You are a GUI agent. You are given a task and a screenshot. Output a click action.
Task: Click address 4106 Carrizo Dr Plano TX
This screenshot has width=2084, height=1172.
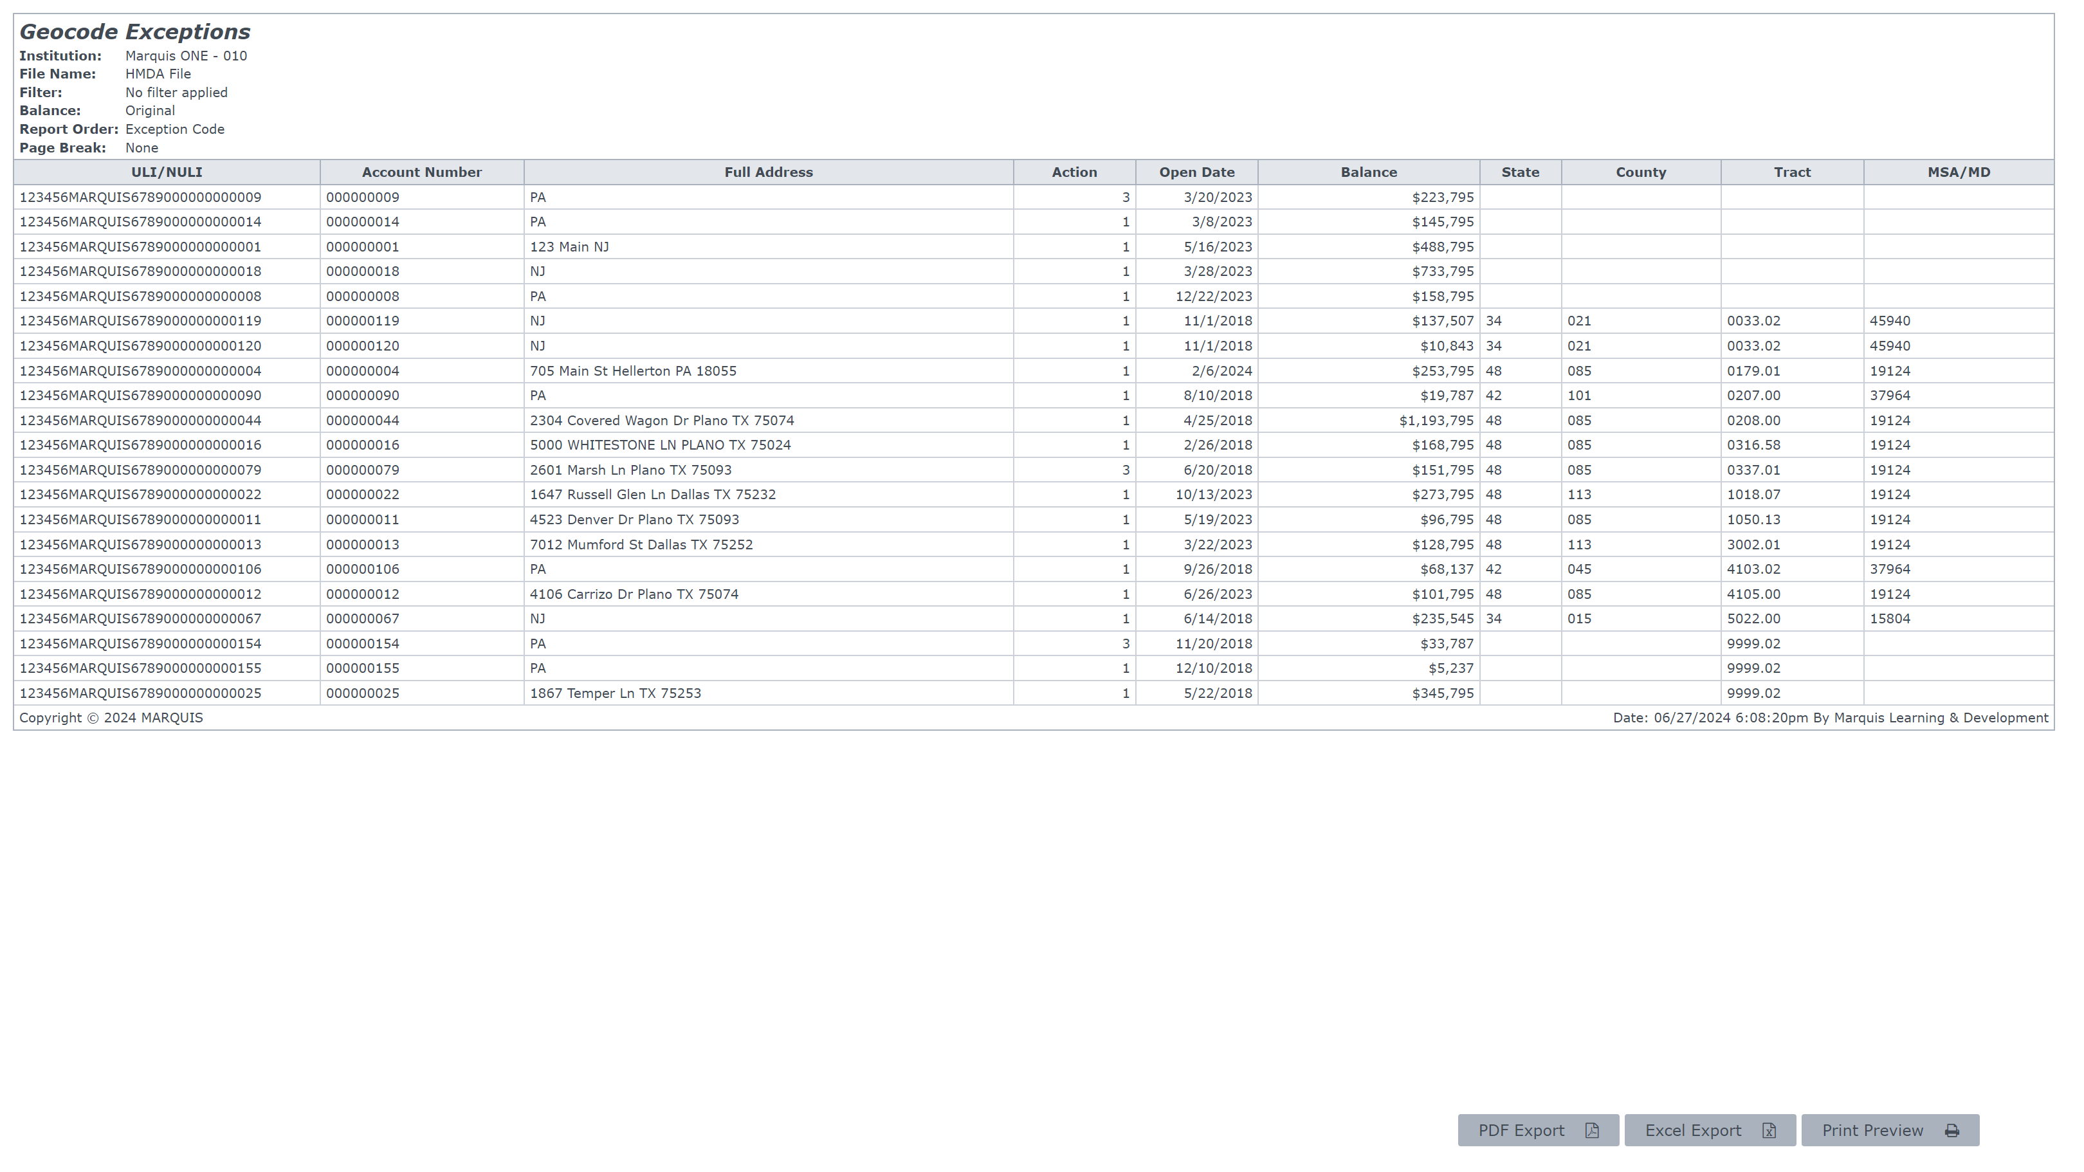point(634,594)
